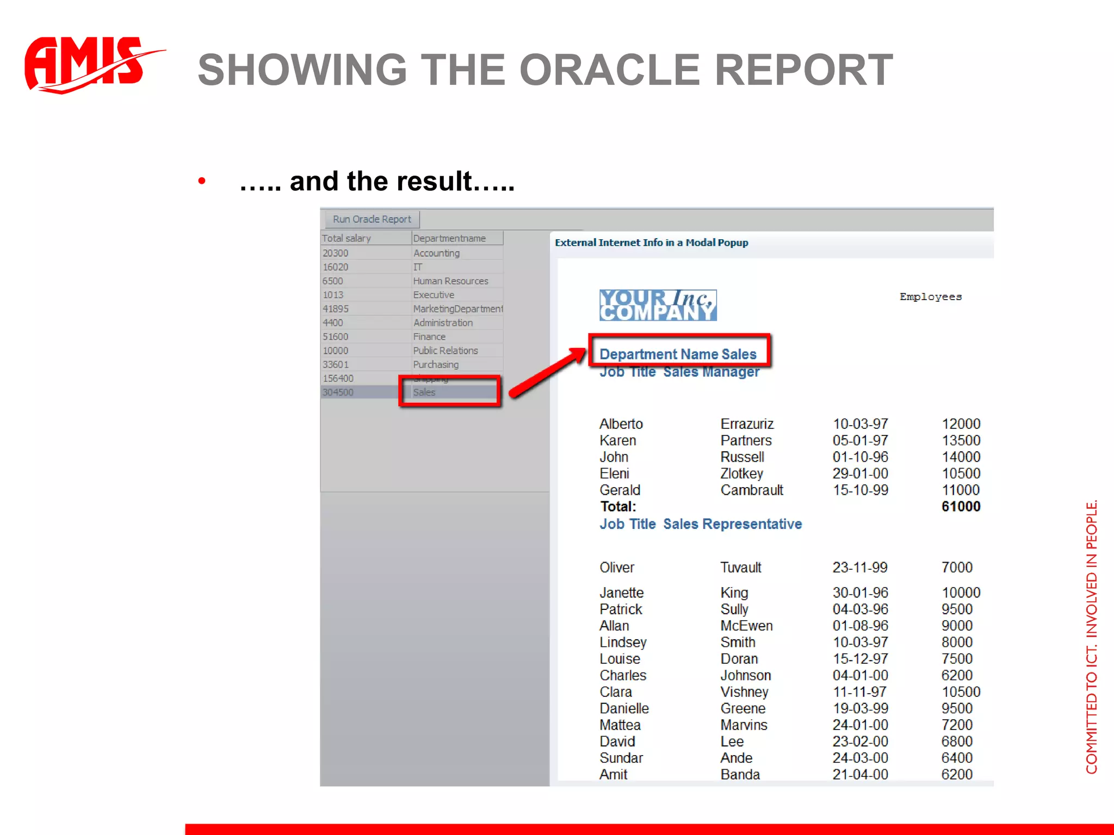Click first name Lindsey
Image resolution: width=1114 pixels, height=835 pixels.
623,643
